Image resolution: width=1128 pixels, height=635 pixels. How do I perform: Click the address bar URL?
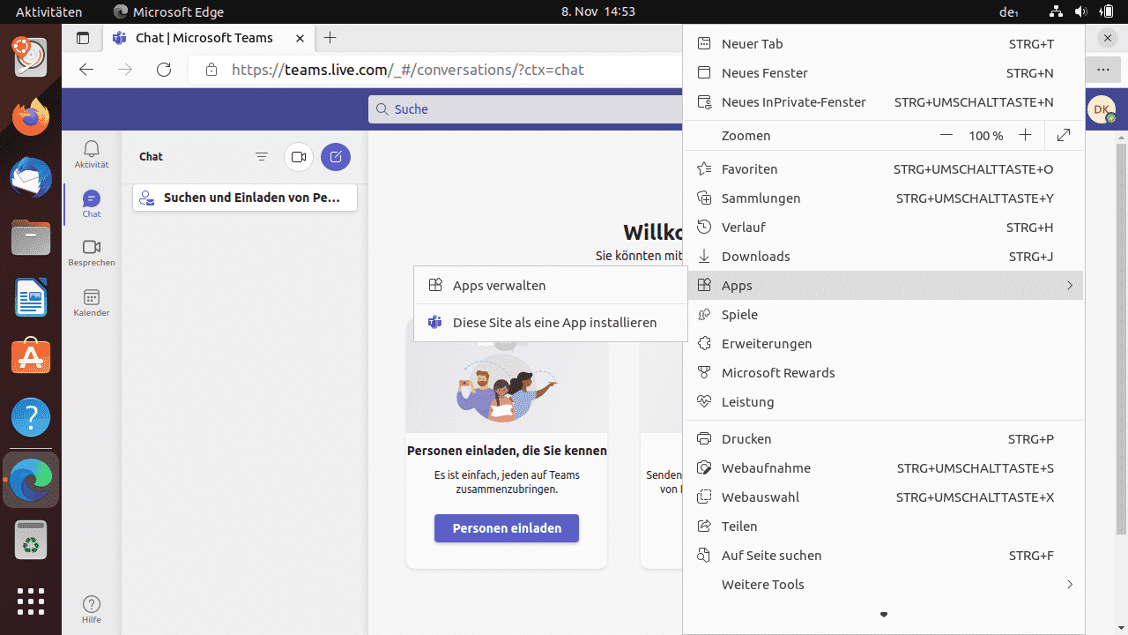(x=408, y=70)
